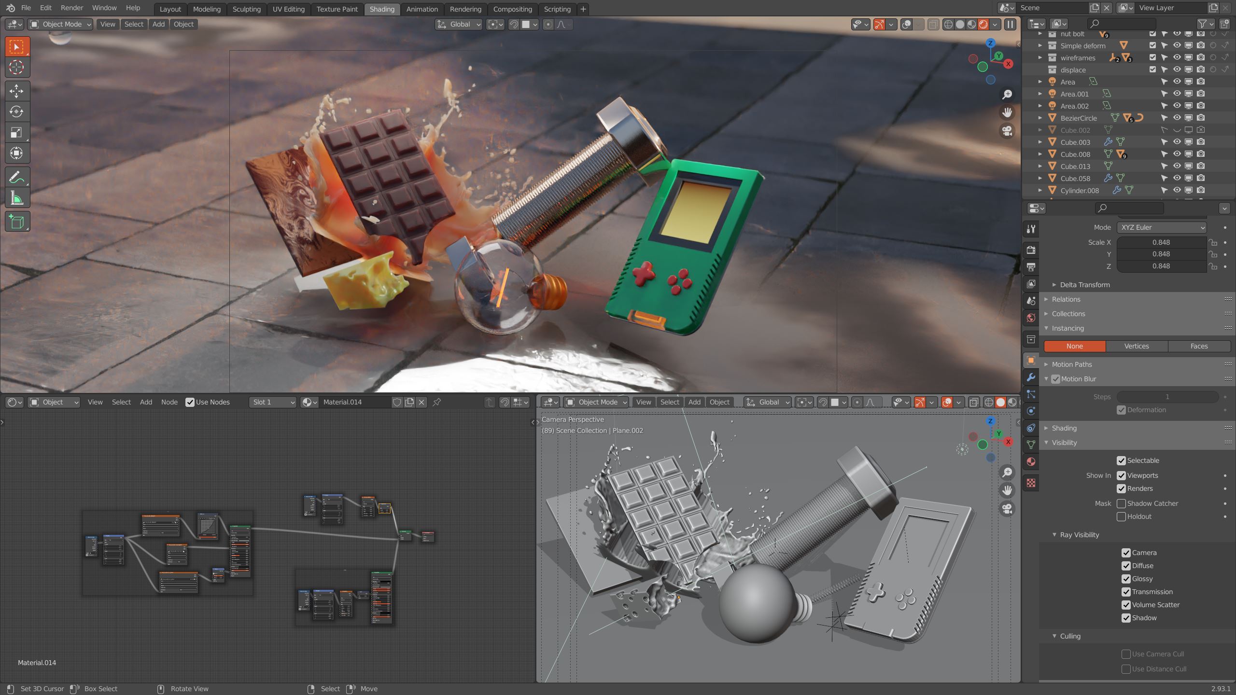1236x695 pixels.
Task: Open the Material Properties sphere icon
Action: (x=1031, y=462)
